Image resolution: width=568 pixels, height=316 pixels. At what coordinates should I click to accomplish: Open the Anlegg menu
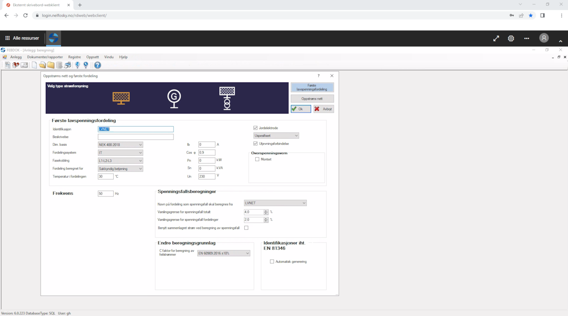coord(16,57)
